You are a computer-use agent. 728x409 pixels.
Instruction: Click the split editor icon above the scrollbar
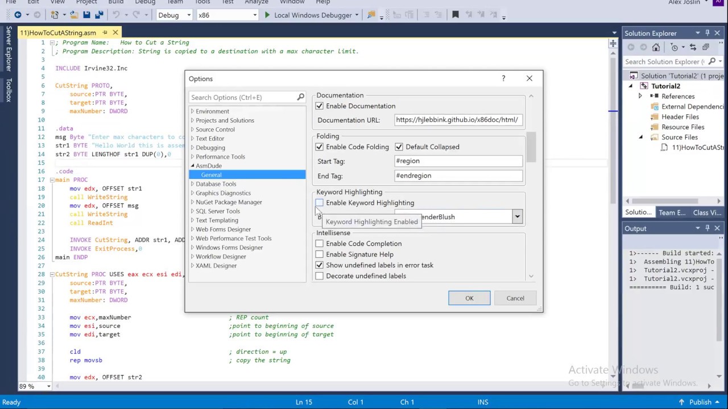[x=613, y=43]
